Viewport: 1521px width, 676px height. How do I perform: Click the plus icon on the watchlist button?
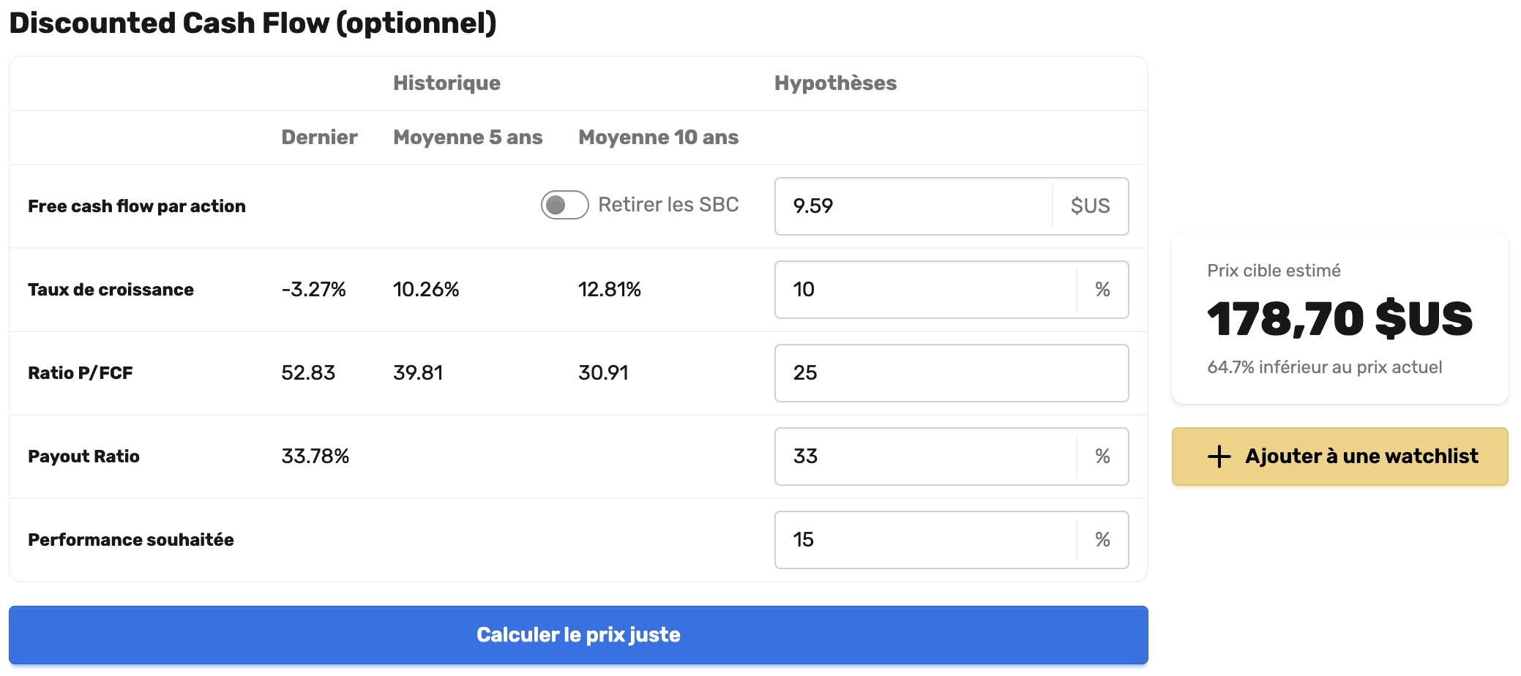coord(1219,457)
